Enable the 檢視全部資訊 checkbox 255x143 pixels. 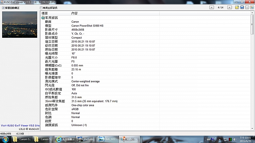click(x=41, y=8)
